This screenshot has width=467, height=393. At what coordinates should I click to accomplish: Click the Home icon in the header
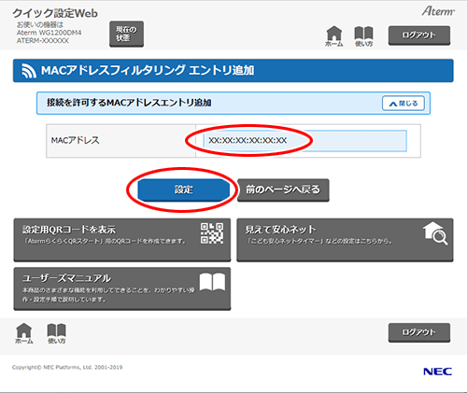(x=333, y=36)
